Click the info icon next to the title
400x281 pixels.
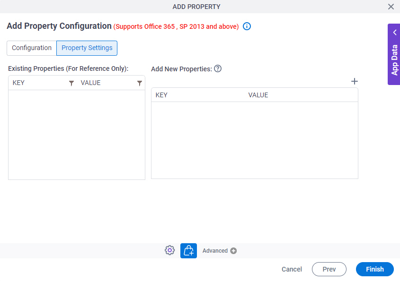tap(247, 26)
